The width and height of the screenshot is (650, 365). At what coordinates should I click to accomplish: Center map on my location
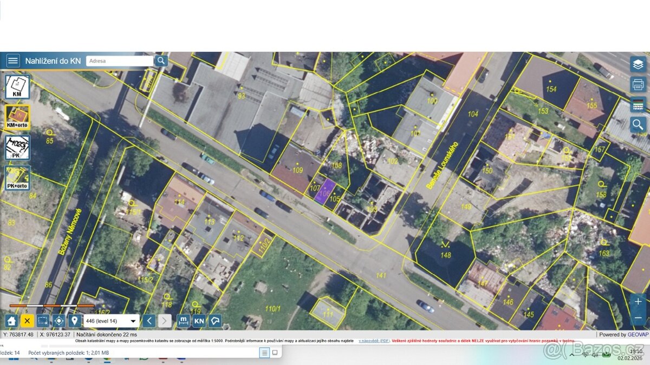[59, 321]
